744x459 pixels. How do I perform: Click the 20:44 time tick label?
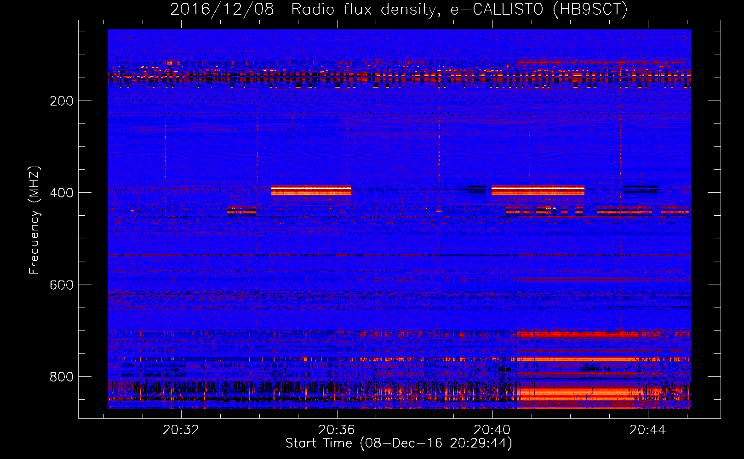click(648, 430)
